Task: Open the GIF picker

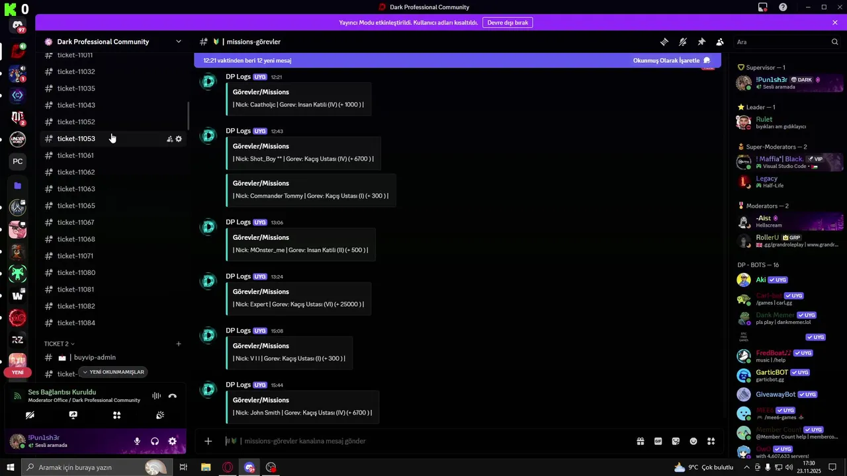Action: pos(658,441)
